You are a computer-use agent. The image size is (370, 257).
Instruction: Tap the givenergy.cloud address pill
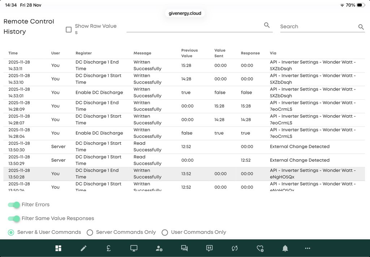[x=185, y=13]
